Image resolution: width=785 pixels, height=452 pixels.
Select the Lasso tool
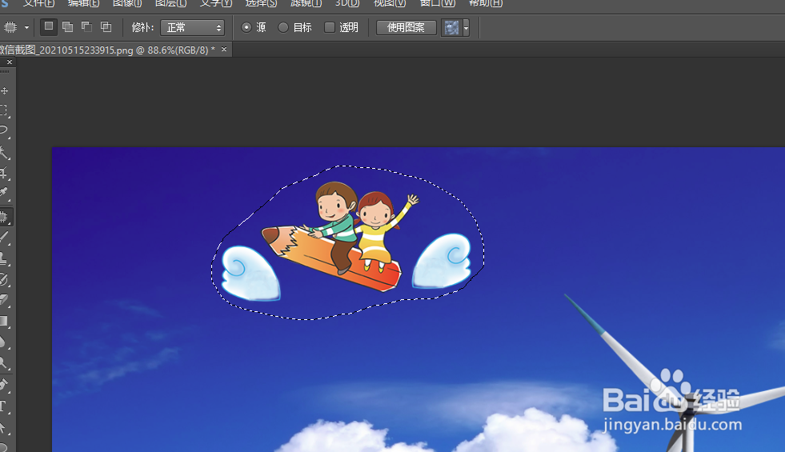pos(4,130)
